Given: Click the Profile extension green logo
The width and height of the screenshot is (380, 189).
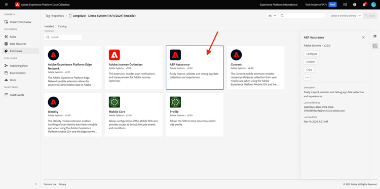Looking at the screenshot, I should pyautogui.click(x=175, y=102).
